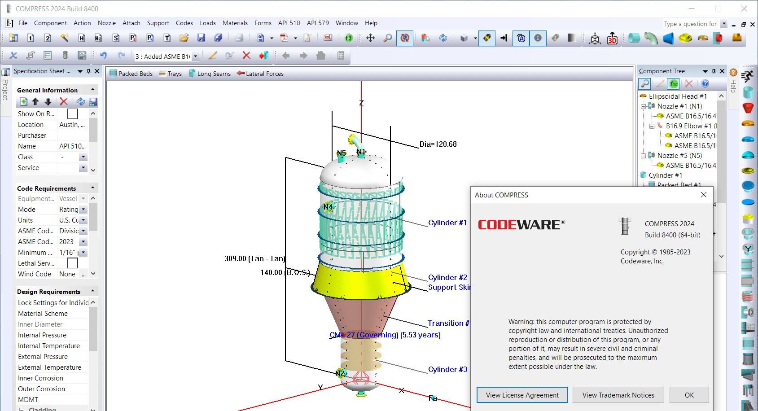
Task: Click the magic wand icon
Action: point(65,38)
